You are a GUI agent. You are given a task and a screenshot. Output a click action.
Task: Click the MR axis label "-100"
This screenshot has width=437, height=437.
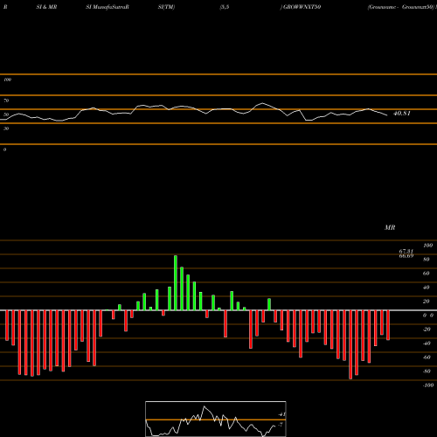(x=428, y=385)
